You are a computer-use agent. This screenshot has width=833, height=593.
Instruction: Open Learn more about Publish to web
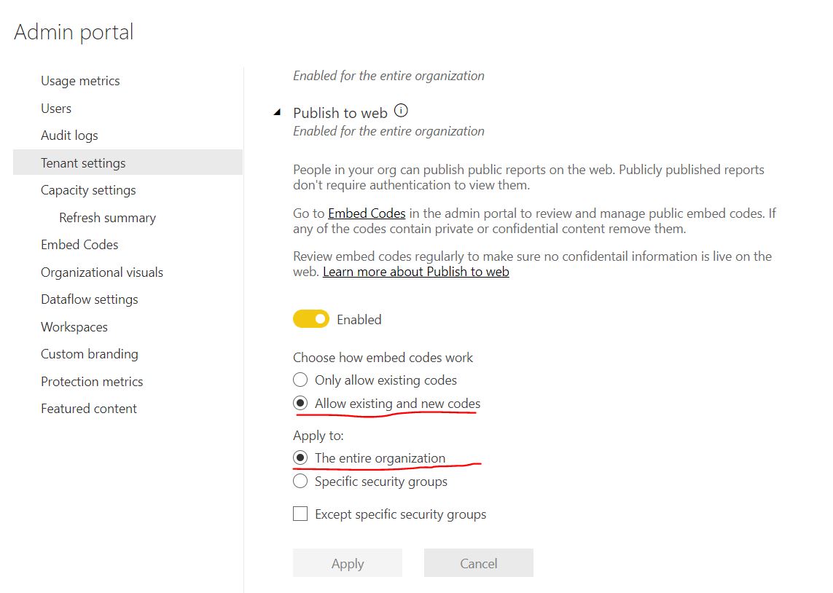coord(416,272)
